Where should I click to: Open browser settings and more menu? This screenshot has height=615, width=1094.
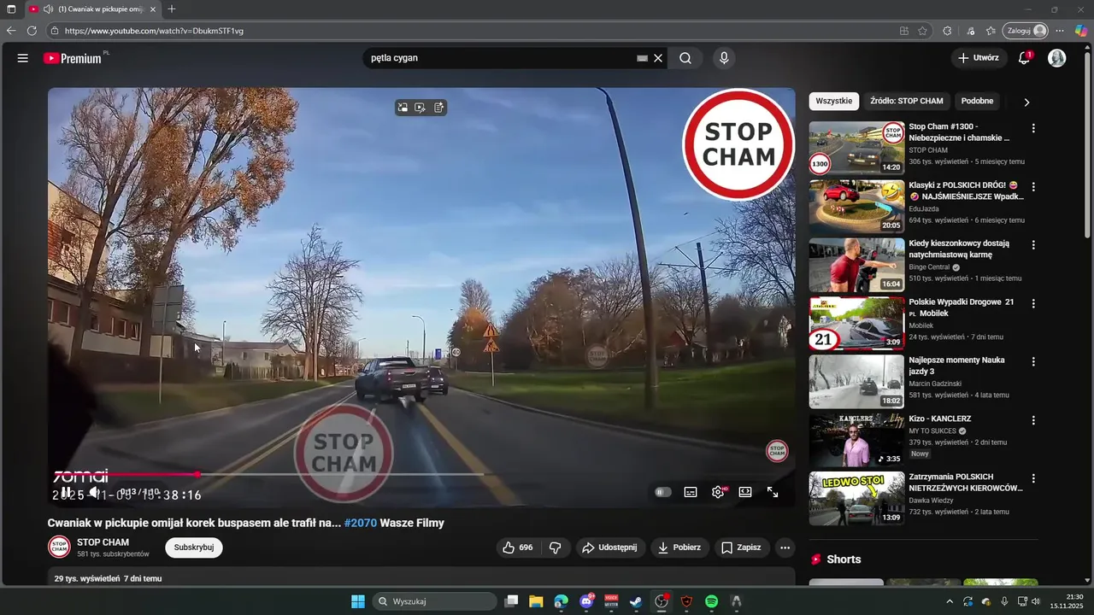click(x=1060, y=31)
